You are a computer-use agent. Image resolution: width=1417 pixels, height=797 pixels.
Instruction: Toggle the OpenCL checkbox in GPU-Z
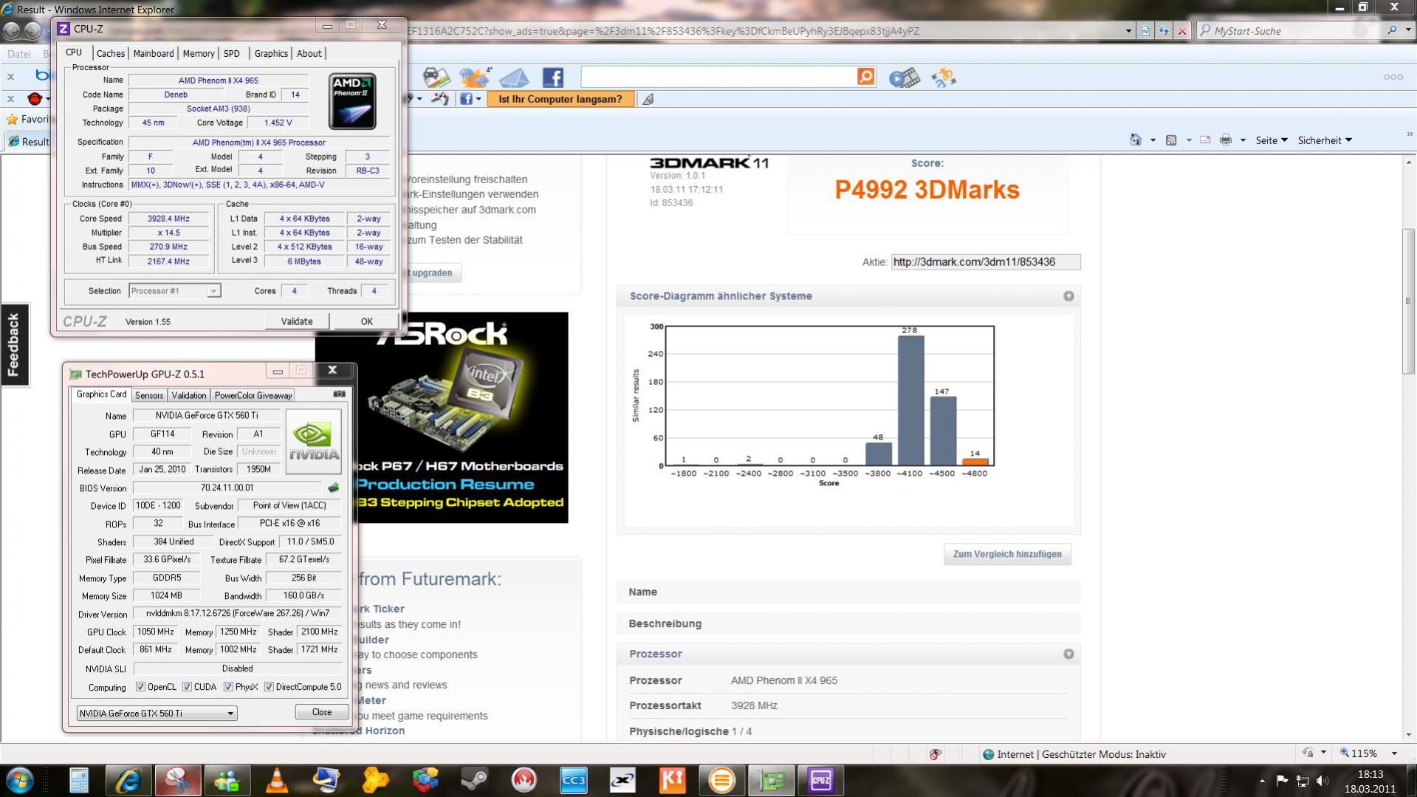[140, 687]
